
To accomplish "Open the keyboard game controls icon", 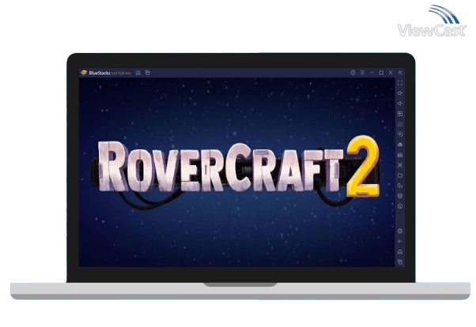I will 400,124.
